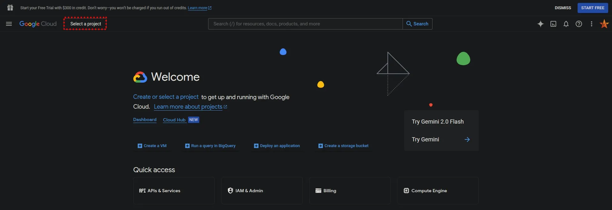Click the NEW badge beside Cloud Hub

(193, 120)
